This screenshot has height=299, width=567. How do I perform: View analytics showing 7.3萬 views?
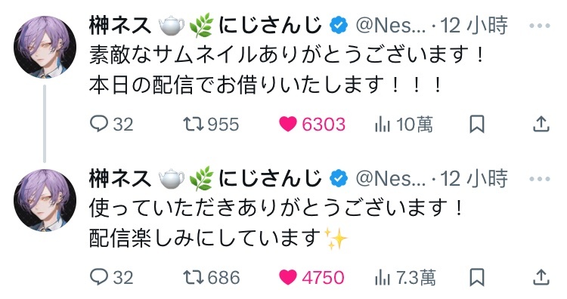click(x=405, y=277)
